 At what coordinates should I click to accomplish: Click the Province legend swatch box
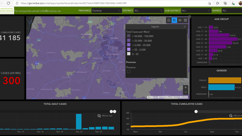[129, 72]
